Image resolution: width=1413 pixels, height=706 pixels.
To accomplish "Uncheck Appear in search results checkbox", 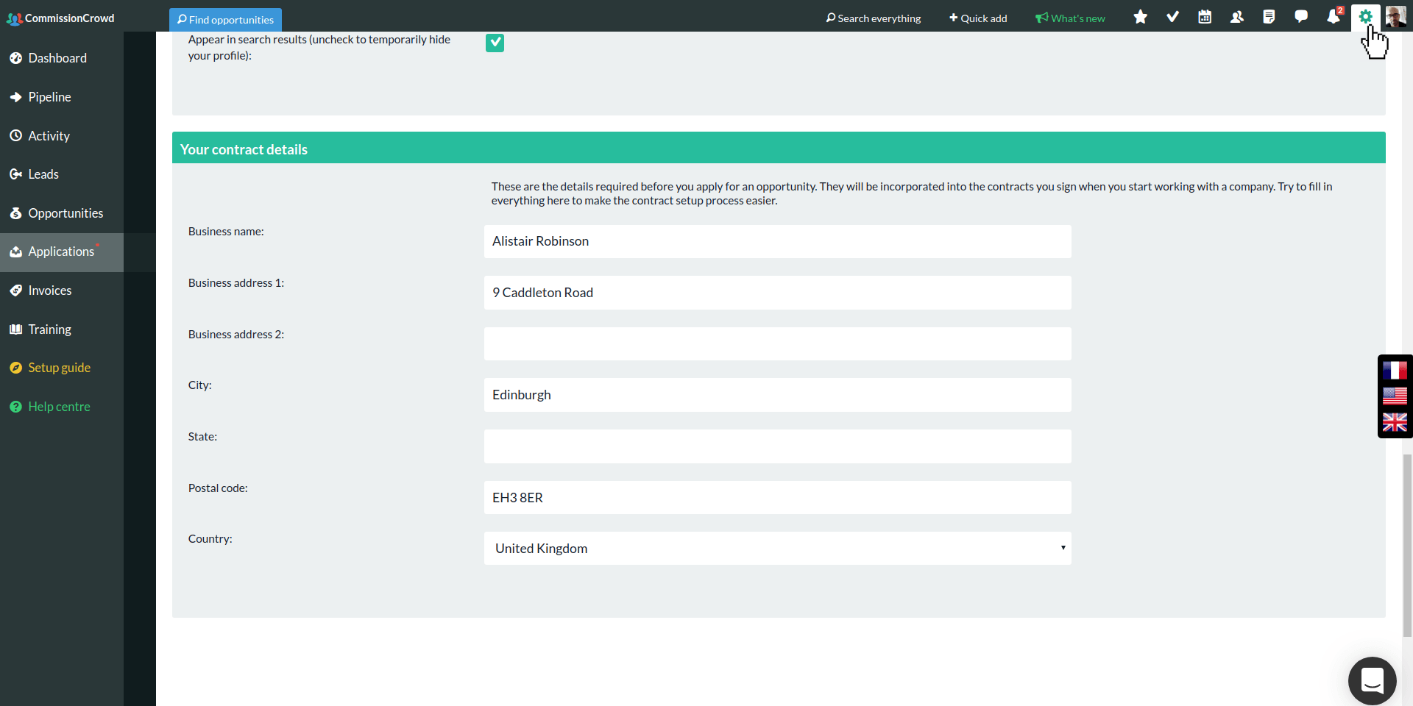I will pos(495,43).
